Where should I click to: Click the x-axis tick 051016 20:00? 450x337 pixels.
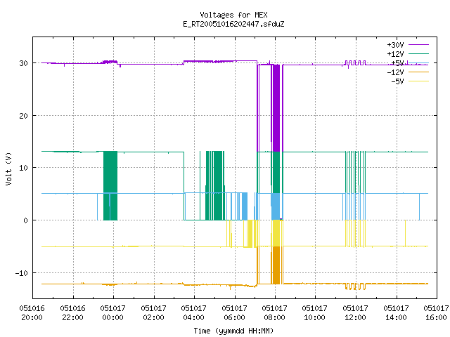(32, 312)
